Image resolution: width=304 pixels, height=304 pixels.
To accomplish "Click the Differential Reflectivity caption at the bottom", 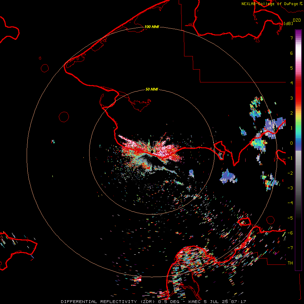I will 153,302.
